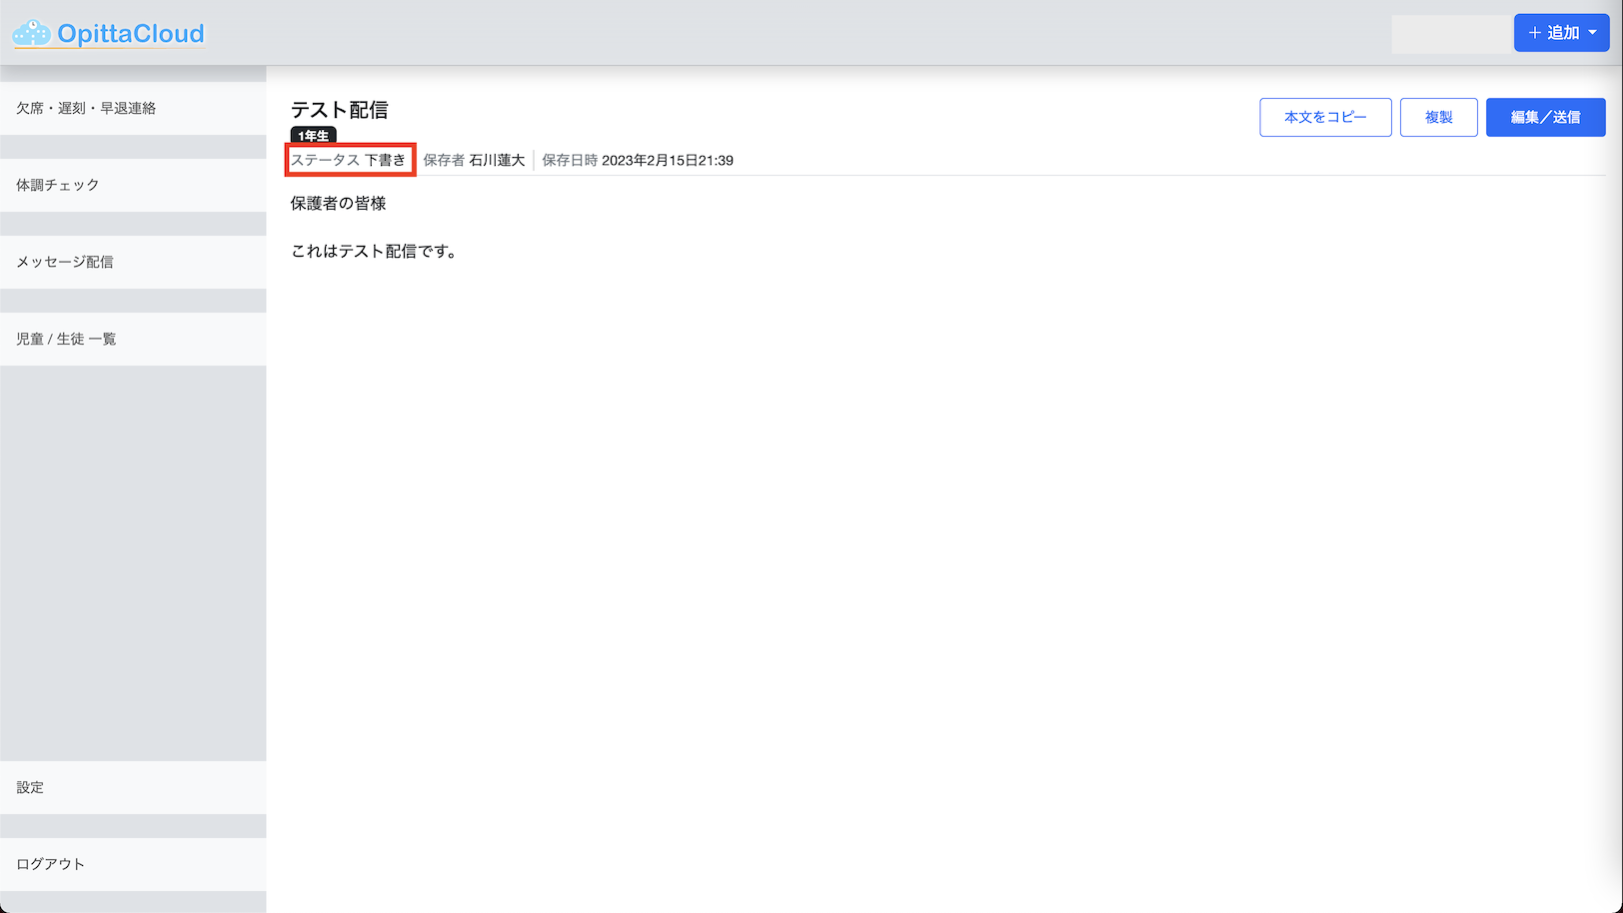The height and width of the screenshot is (913, 1623).
Task: Go to 体調チェック menu item
Action: tap(133, 185)
